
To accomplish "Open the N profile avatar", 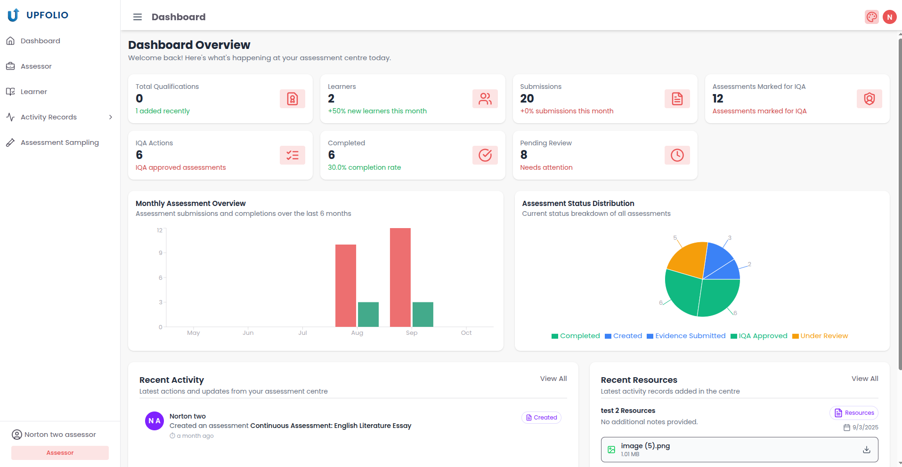I will point(890,16).
